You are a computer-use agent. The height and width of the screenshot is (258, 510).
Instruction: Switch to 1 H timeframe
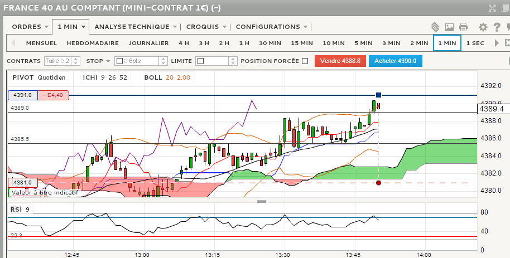click(244, 43)
